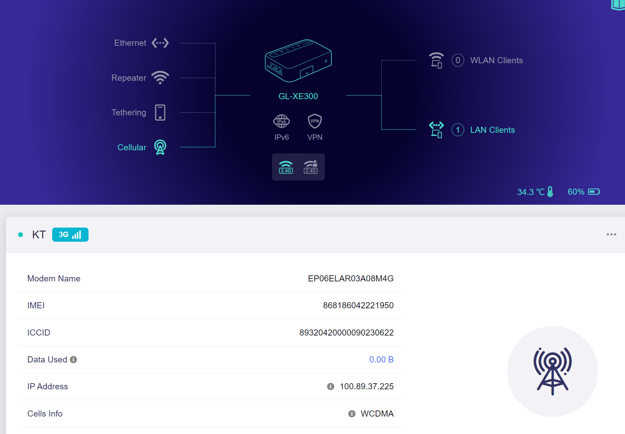Click the 0.00 B data used link

pos(381,360)
